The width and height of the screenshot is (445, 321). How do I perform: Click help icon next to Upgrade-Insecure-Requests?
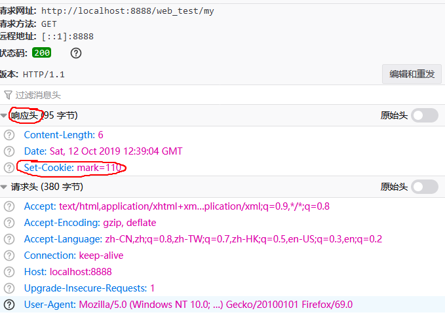click(9, 288)
